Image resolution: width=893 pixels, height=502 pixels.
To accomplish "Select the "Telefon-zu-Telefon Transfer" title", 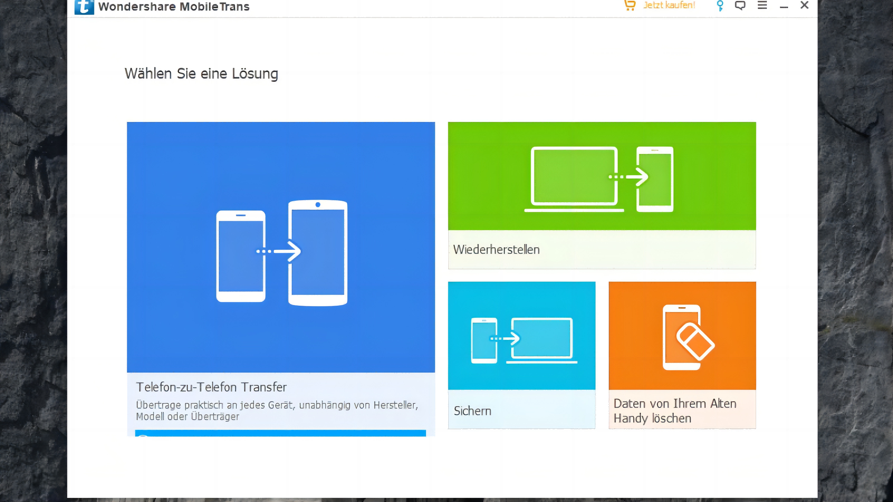I will click(x=211, y=387).
